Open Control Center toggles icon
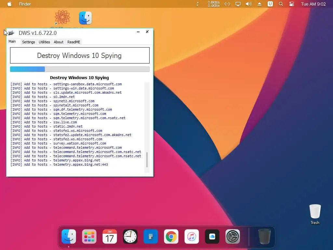This screenshot has width=333, height=250. (x=292, y=4)
